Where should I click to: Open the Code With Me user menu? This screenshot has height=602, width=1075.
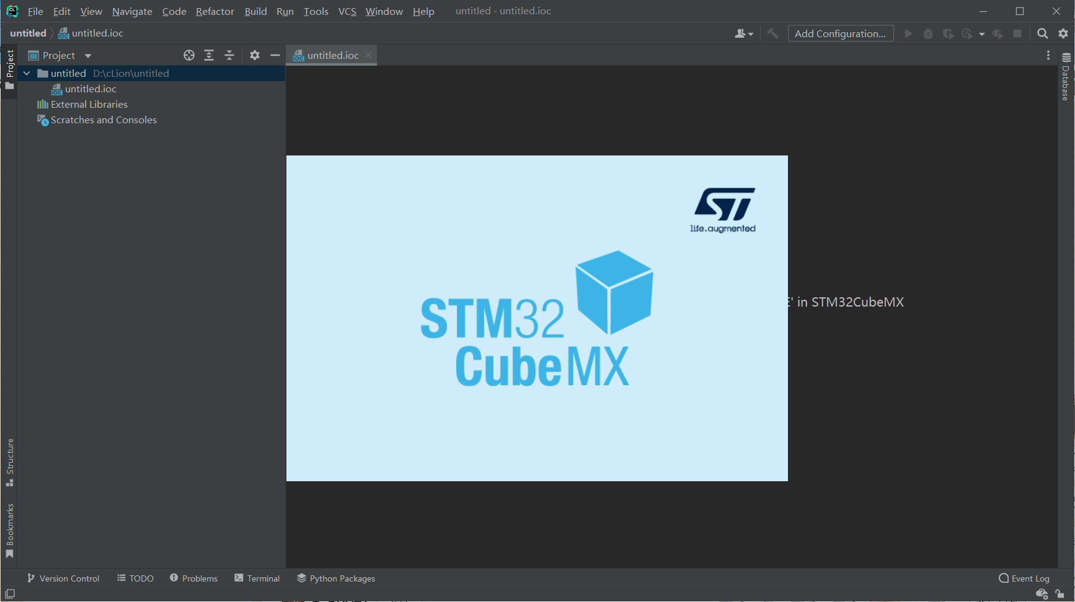click(743, 33)
